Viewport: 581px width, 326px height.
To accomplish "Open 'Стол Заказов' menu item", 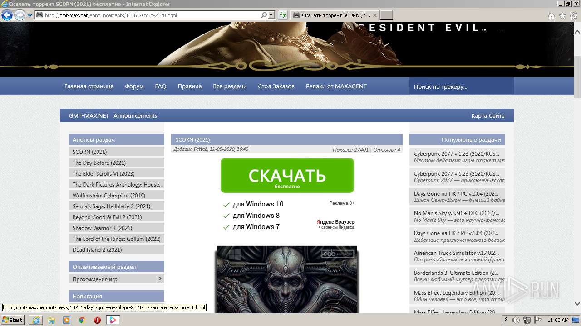I will coord(276,86).
